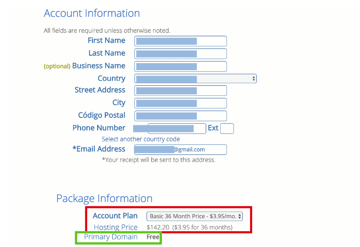The width and height of the screenshot is (360, 247).
Task: Click the $142.20 hosting price text
Action: coord(158,227)
